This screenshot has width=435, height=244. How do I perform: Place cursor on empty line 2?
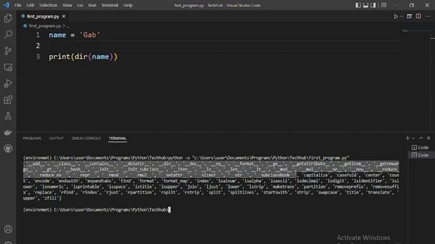[224, 46]
